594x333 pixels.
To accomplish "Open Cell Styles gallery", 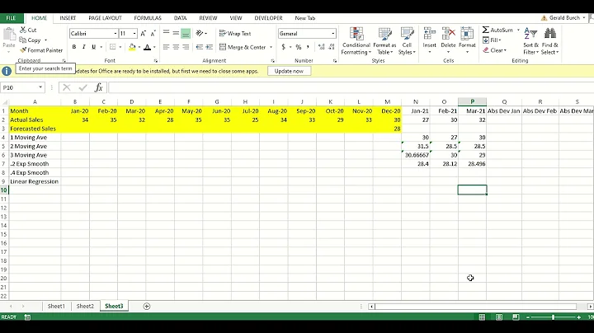I will pyautogui.click(x=407, y=41).
